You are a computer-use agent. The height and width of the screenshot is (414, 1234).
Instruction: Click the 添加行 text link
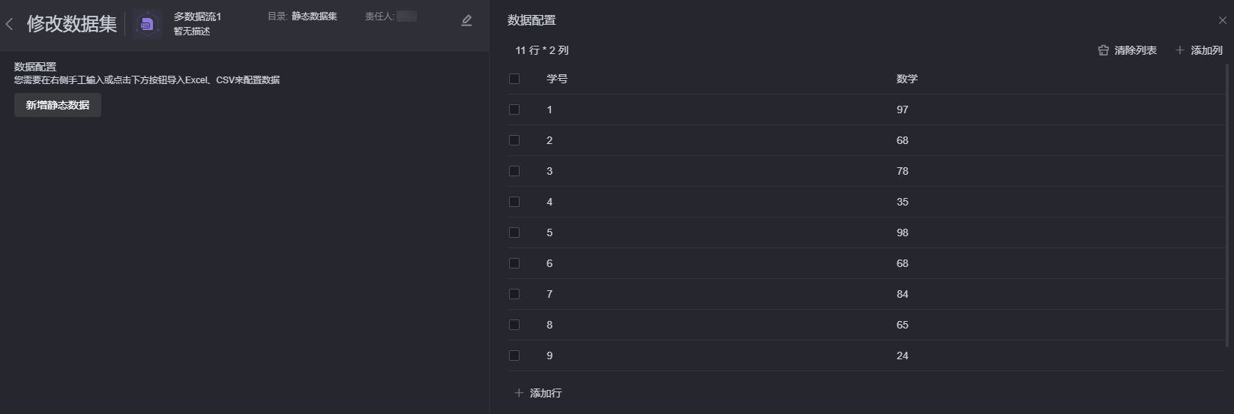pyautogui.click(x=546, y=393)
